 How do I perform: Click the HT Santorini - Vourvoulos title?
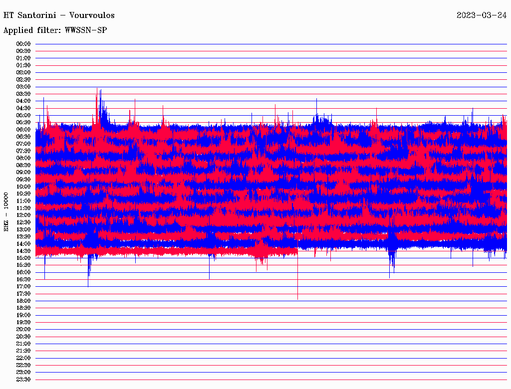pos(59,15)
